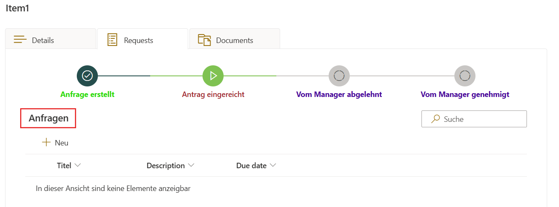Click the Titel column header text
559x207 pixels.
pyautogui.click(x=64, y=166)
